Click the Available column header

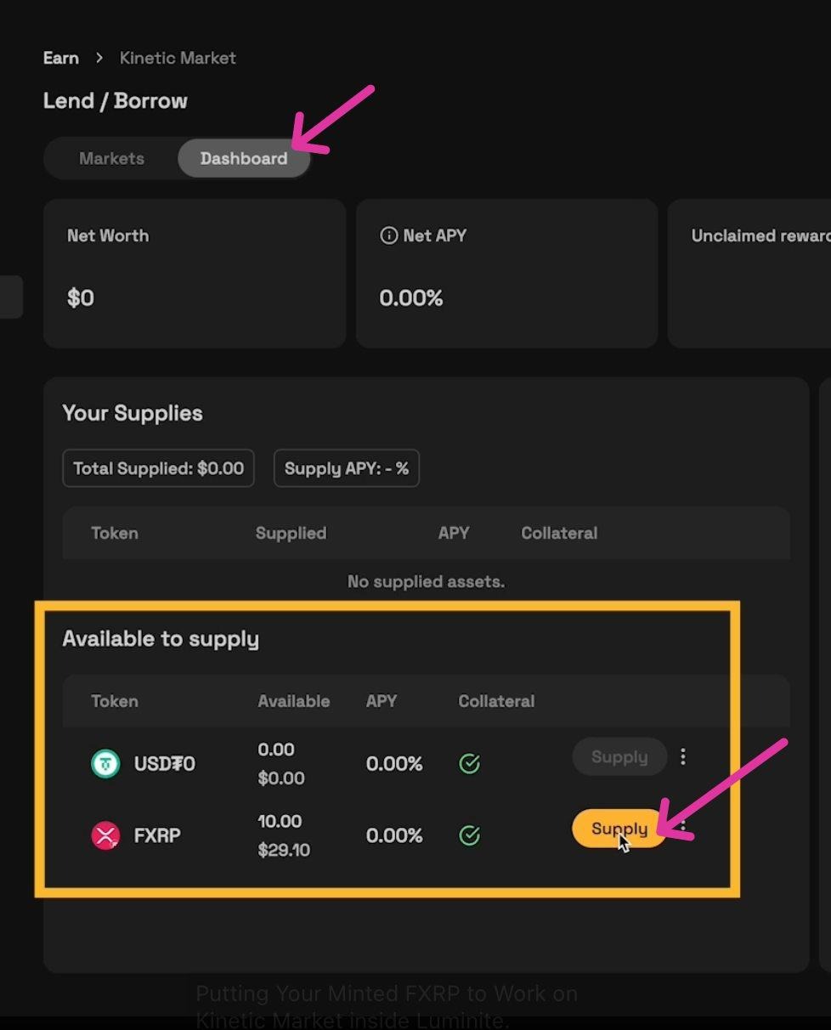click(294, 701)
